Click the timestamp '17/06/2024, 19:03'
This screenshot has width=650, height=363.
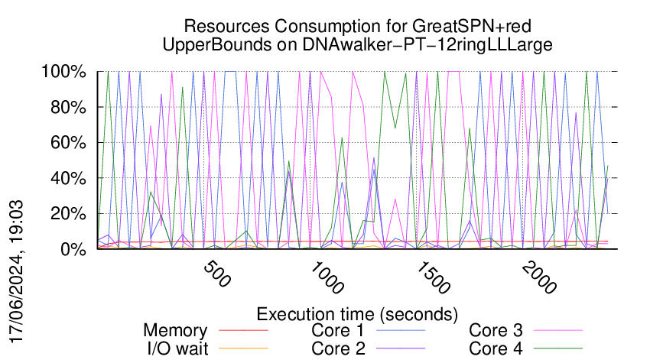pyautogui.click(x=17, y=271)
